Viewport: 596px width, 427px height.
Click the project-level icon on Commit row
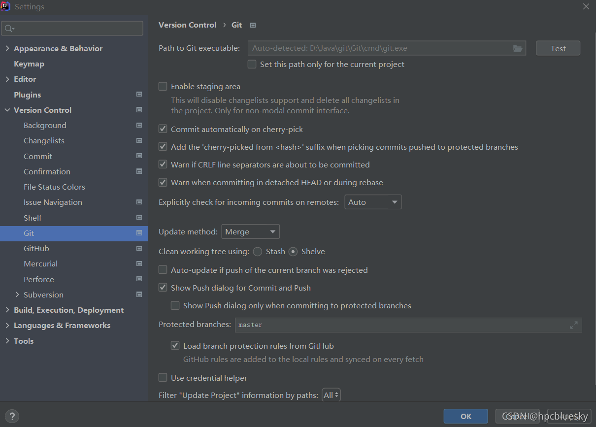139,156
